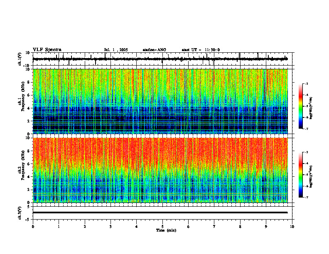329x254 pixels.
Task: Select the "Jul 1, 2025" date text
Action: pyautogui.click(x=116, y=50)
